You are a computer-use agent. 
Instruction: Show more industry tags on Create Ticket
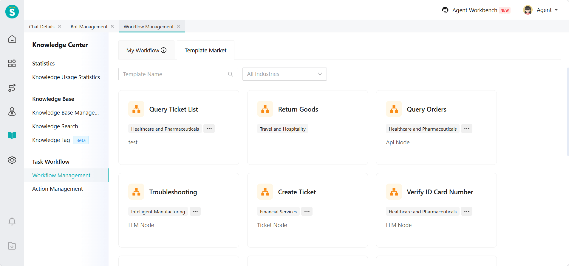coord(307,212)
